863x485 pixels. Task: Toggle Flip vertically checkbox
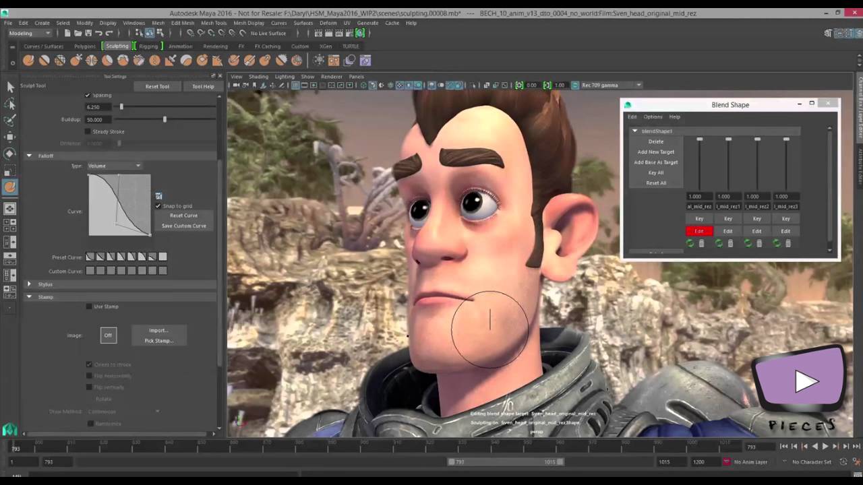[x=89, y=387]
